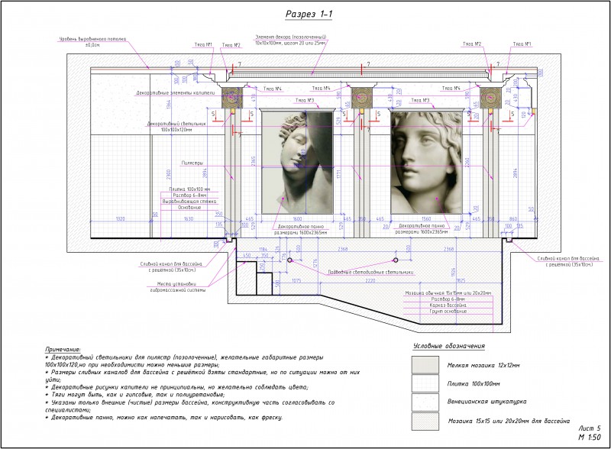This screenshot has height=449, width=611.
Task: Click the note about "Тяги могут быть" materials
Action: 135,395
